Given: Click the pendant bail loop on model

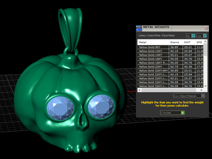Looking at the screenshot, I should point(70,30).
